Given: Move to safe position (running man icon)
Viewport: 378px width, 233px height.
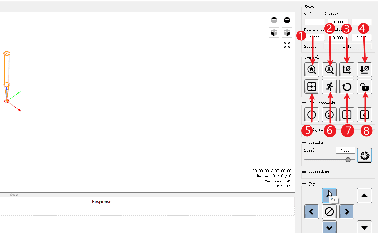Looking at the screenshot, I should [x=329, y=87].
